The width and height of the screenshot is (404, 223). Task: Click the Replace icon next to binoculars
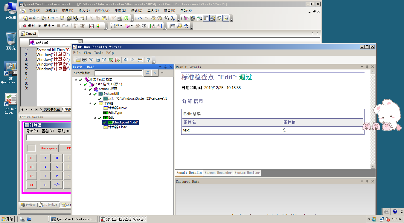[x=173, y=18]
